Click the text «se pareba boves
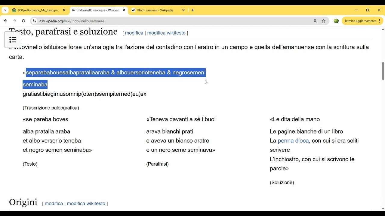385x216 pixels. 45,119
